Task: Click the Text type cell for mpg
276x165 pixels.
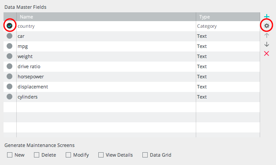Action: [x=228, y=46]
